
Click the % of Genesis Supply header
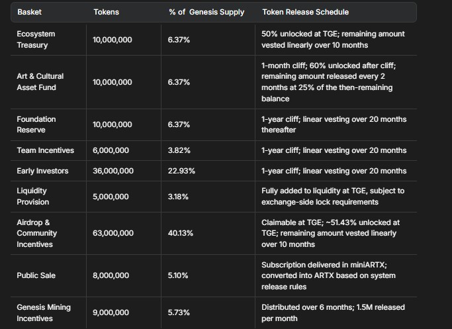tap(206, 13)
